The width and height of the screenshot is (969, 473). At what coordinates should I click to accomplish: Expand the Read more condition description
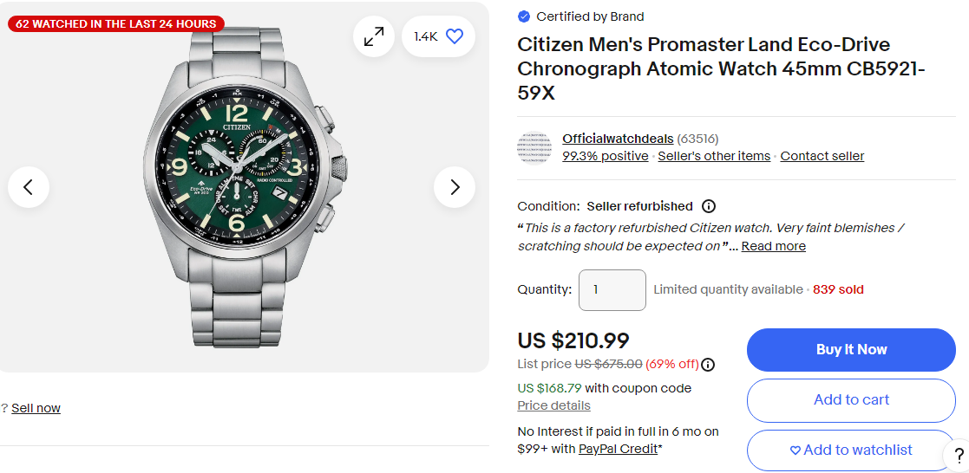pos(773,246)
